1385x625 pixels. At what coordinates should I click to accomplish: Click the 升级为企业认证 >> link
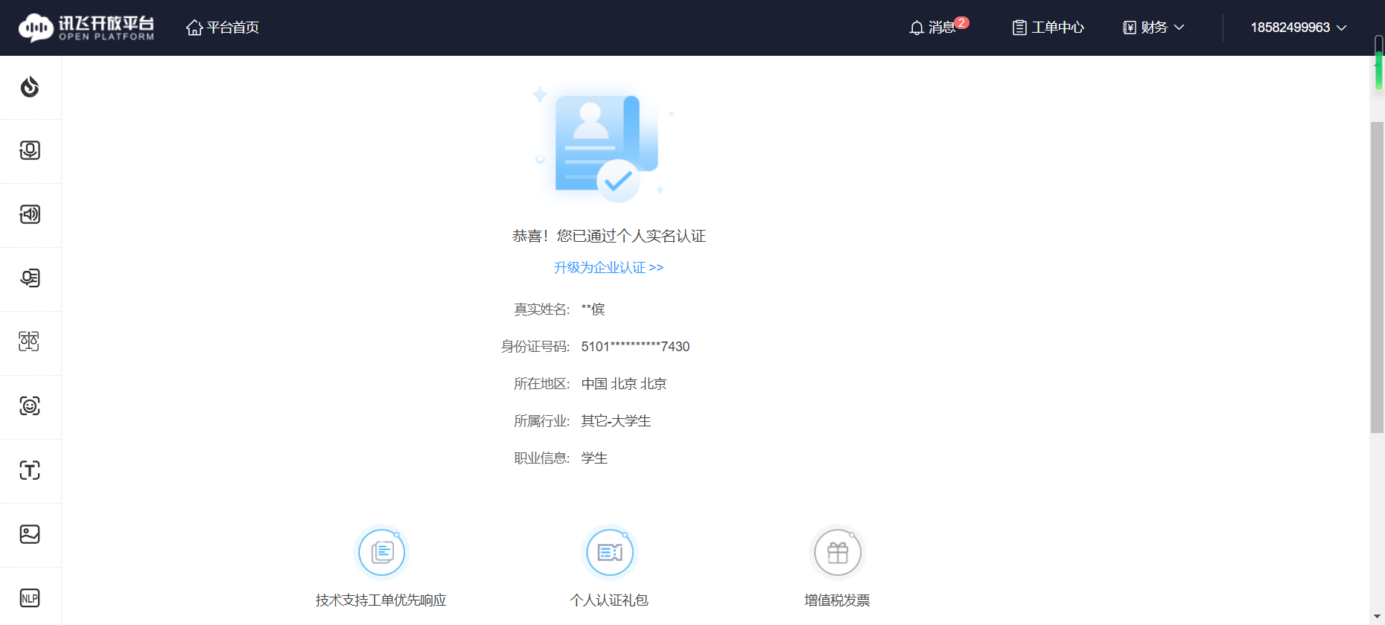[x=609, y=267]
